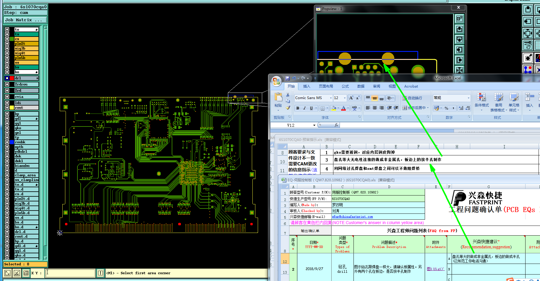Switch to the 审阅 ribbon tab
Screen dimensions: 540x281
click(377, 86)
